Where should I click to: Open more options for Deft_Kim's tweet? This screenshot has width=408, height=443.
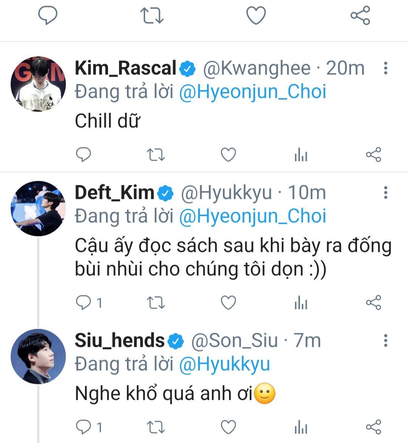click(x=385, y=193)
